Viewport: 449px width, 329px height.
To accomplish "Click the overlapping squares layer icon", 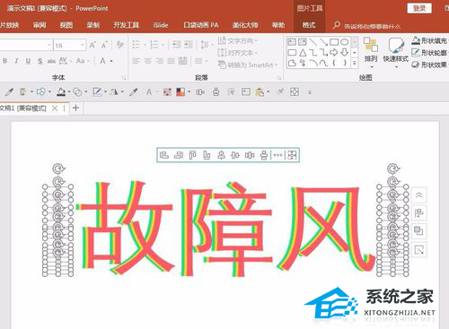I will 418,230.
